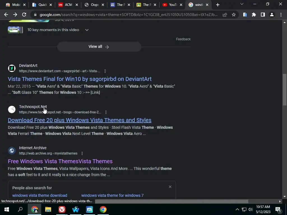Screen dimensions: 287x215
Task: Open a new browser tab
Action: pos(217,5)
